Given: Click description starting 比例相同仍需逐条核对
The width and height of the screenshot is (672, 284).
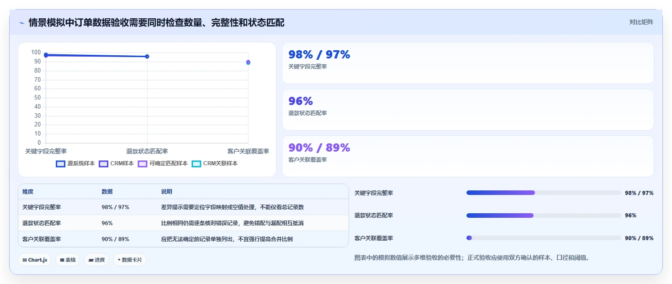Looking at the screenshot, I should click(232, 223).
